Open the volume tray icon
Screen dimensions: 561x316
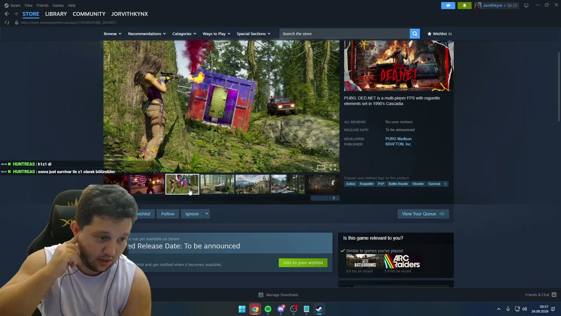[x=525, y=309]
